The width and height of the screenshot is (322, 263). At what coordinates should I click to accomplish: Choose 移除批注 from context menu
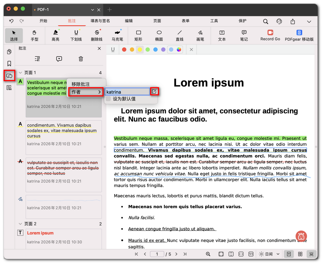(81, 84)
